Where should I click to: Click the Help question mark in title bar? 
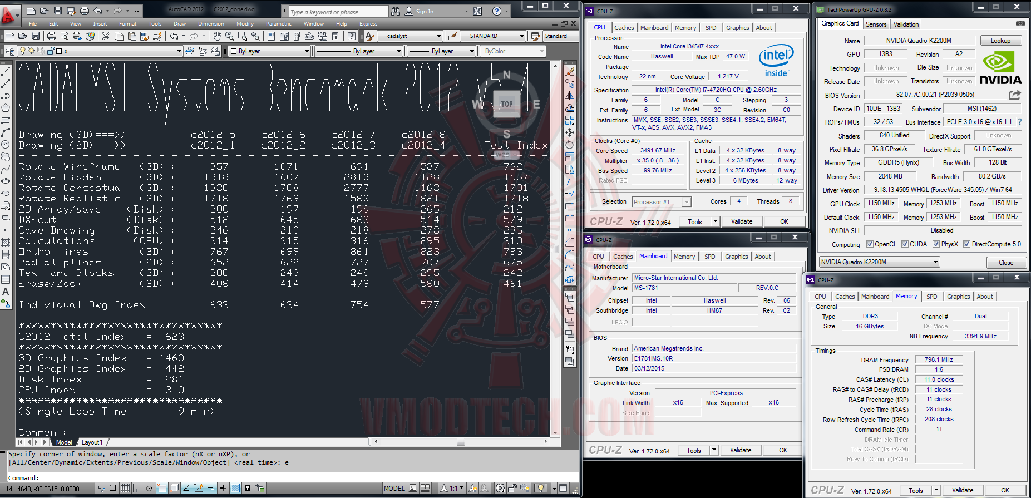pyautogui.click(x=497, y=11)
